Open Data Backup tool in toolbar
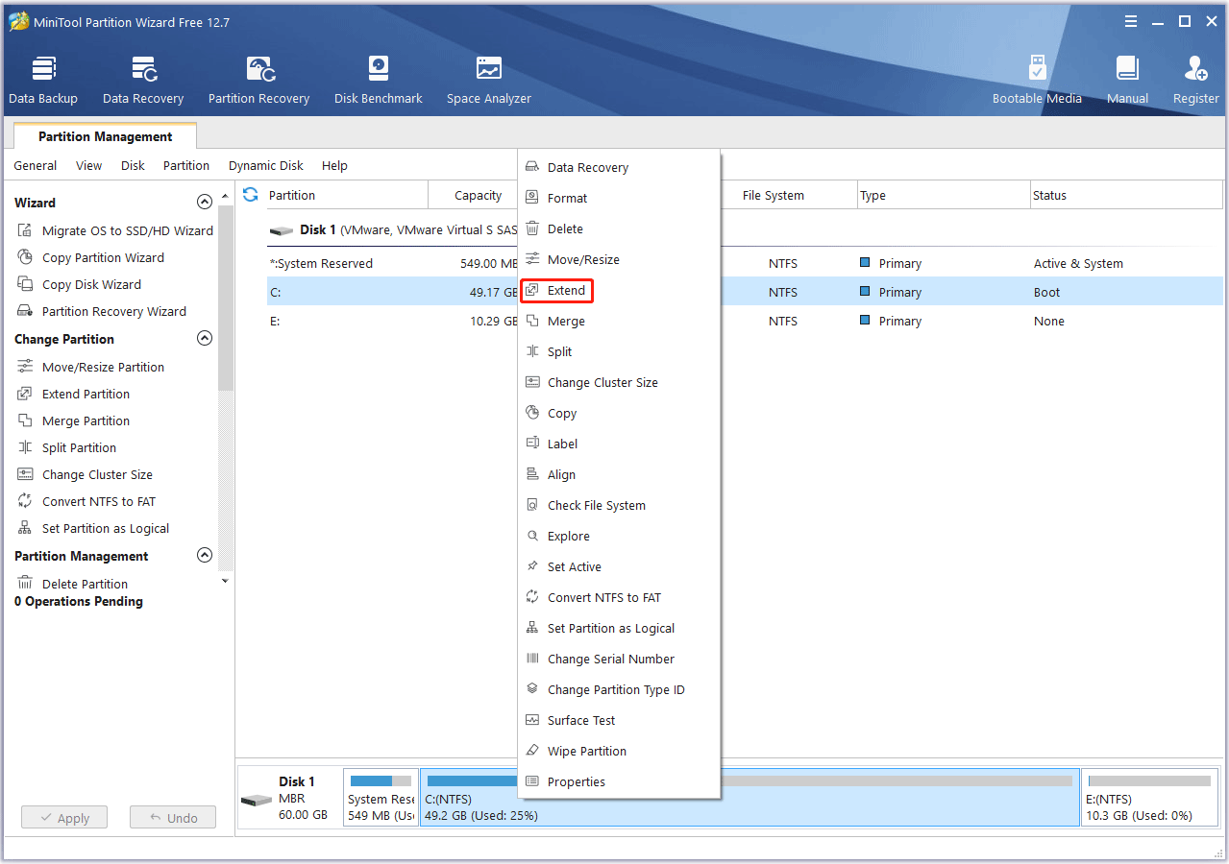Image resolution: width=1229 pixels, height=864 pixels. click(43, 80)
